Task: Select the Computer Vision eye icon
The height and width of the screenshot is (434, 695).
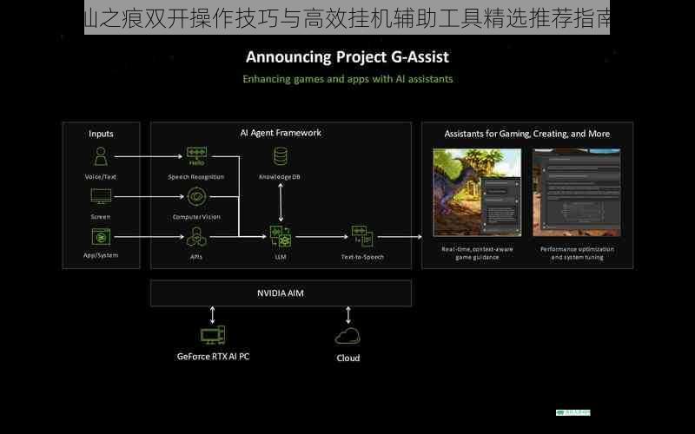Action: (x=196, y=197)
